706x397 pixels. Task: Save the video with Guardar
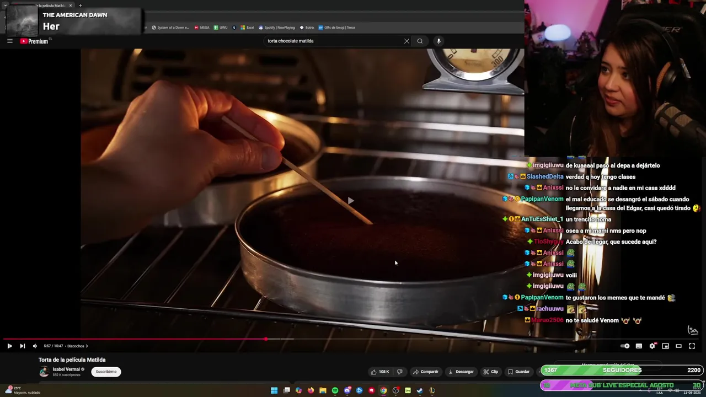pos(518,372)
